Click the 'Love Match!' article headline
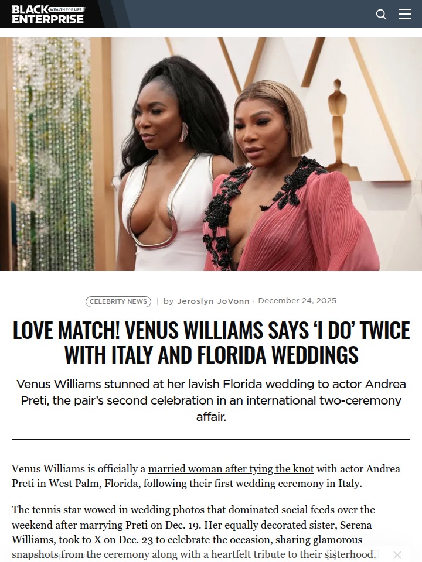The height and width of the screenshot is (562, 422). coord(211,342)
